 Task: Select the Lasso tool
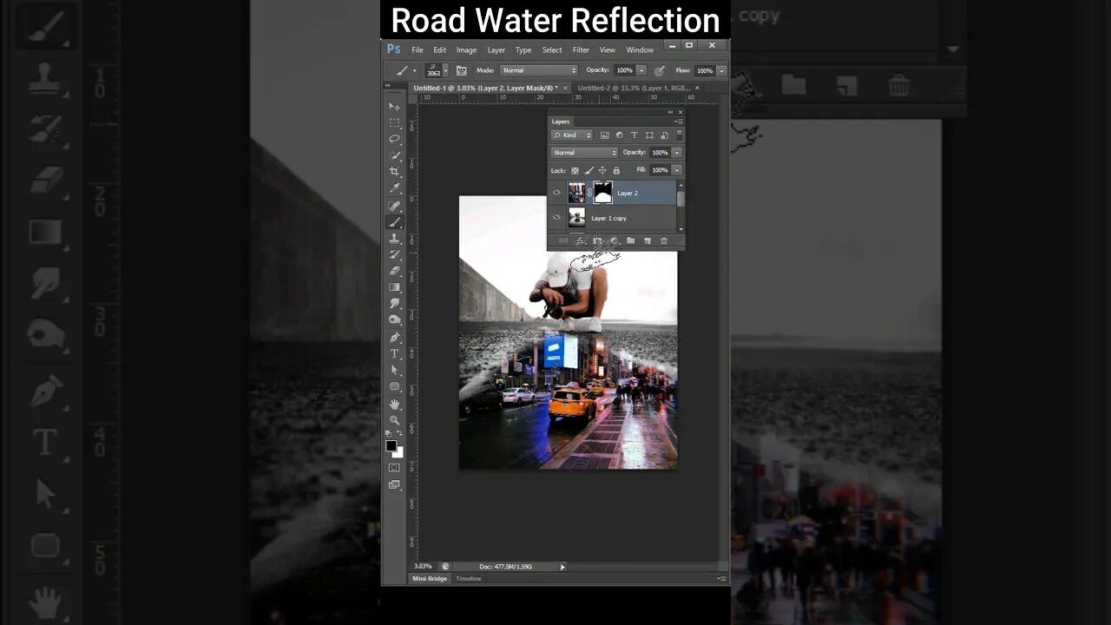point(394,139)
